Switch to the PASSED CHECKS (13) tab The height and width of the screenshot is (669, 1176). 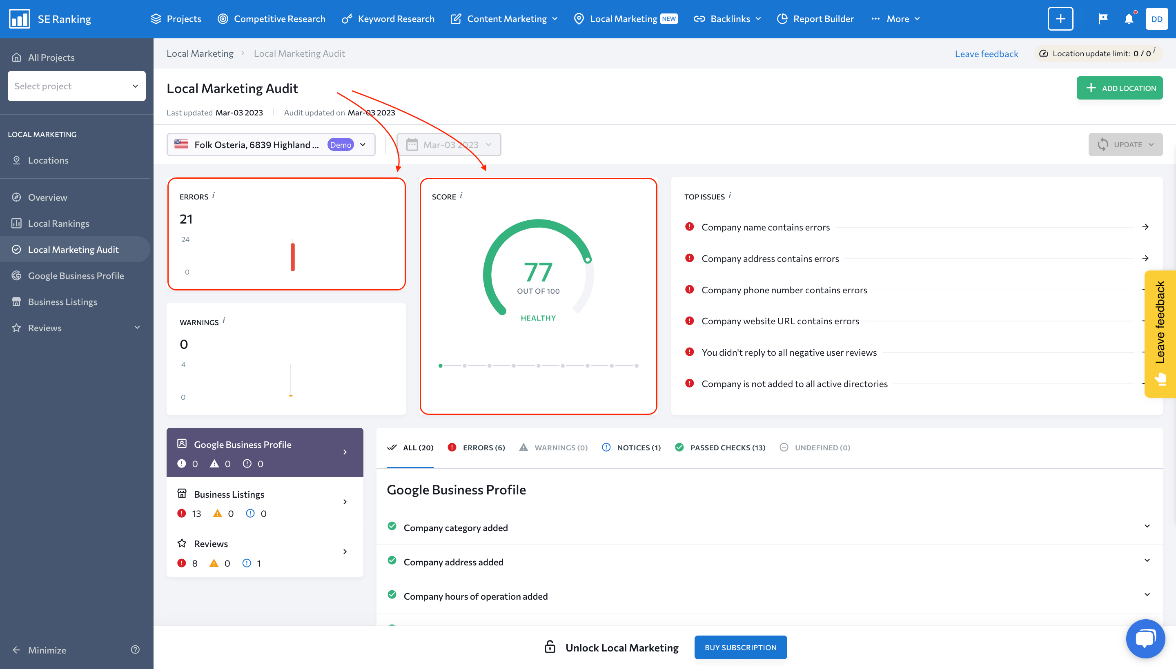click(x=720, y=447)
